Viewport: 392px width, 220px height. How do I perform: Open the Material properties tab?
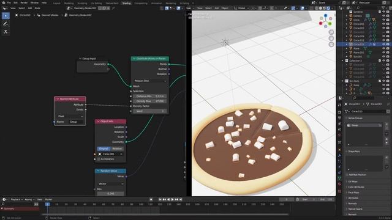[x=339, y=184]
